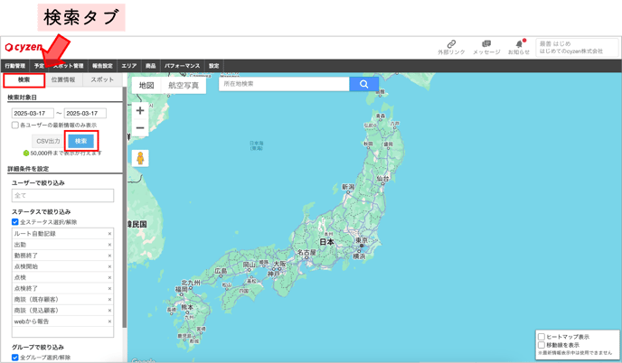This screenshot has width=622, height=363.
Task: Click the left panel vertical scrollbar
Action: tap(125, 206)
